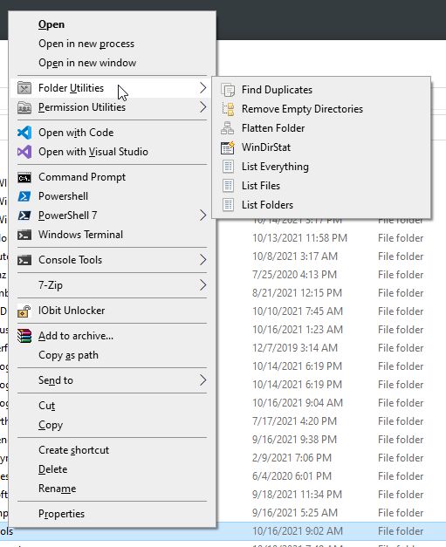Screen dimensions: 446x547
Task: Choose Flatten Folder
Action: (x=273, y=128)
